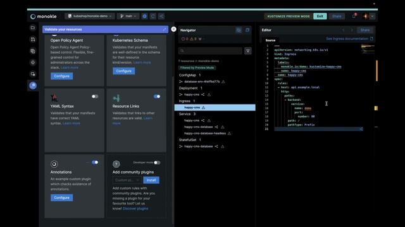Open the kubeshop/monokle-demo project dropdown
405x227 pixels.
(x=90, y=16)
